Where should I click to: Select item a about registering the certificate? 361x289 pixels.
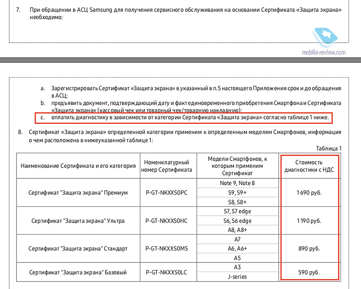tap(196, 92)
